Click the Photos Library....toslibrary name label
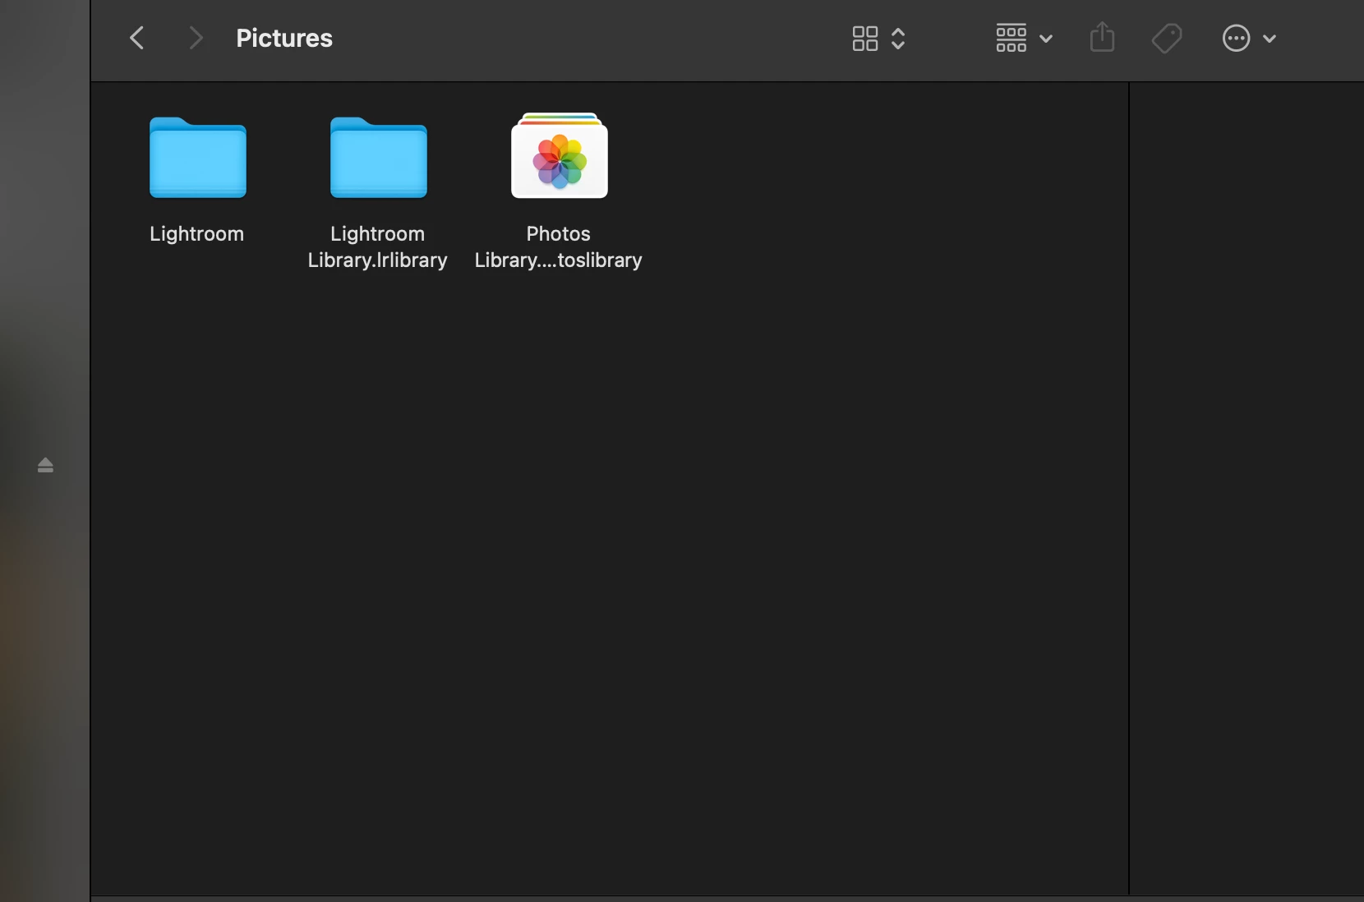The height and width of the screenshot is (902, 1364). click(559, 247)
